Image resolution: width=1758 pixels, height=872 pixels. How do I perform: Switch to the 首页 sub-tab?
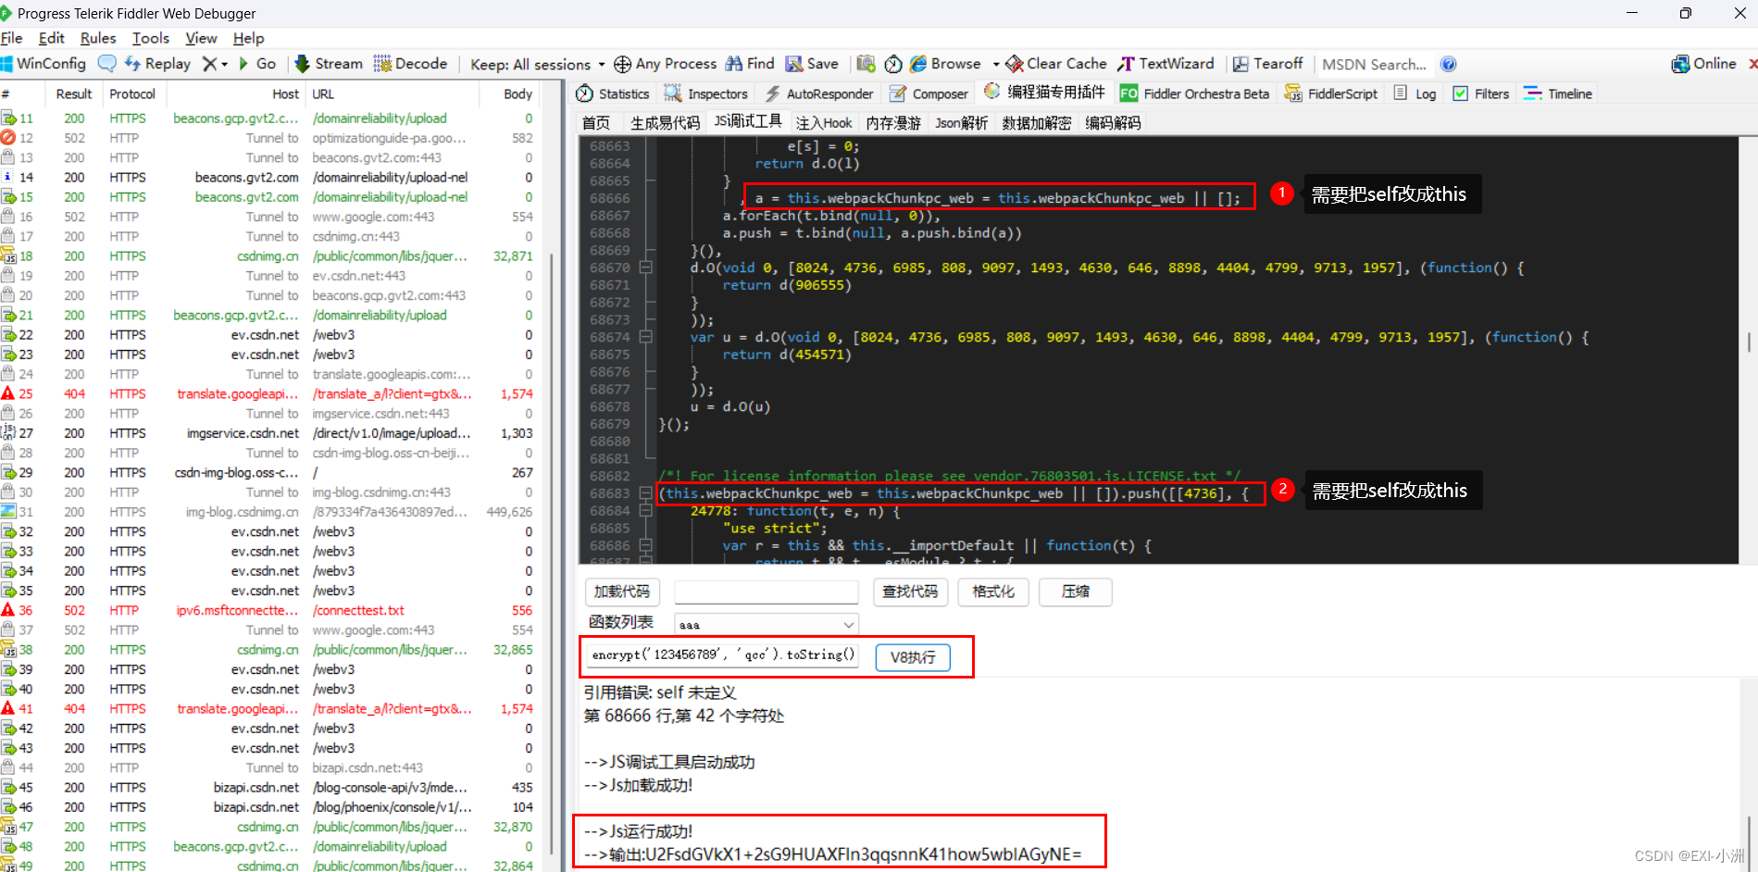coord(596,122)
